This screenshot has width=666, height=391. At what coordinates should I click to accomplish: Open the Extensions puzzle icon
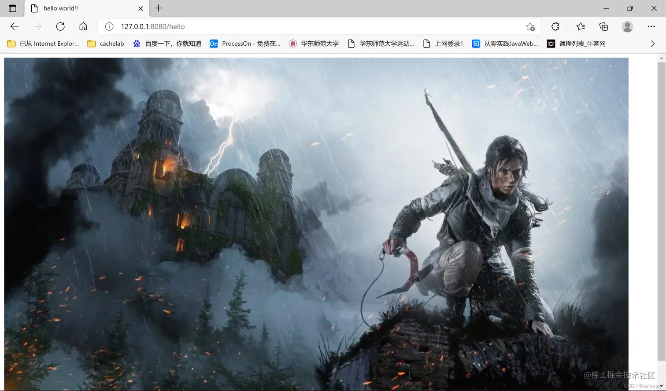coord(555,26)
